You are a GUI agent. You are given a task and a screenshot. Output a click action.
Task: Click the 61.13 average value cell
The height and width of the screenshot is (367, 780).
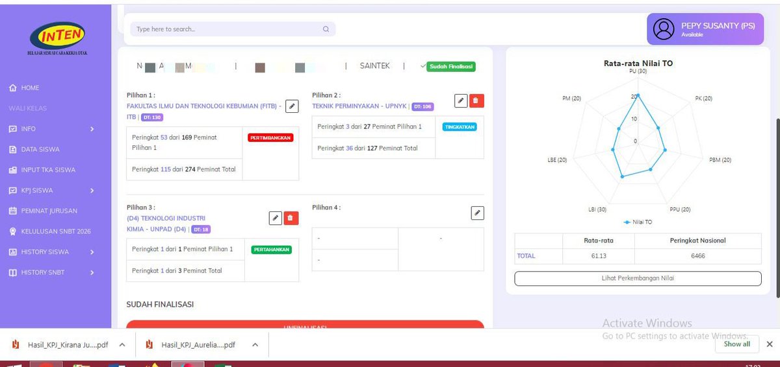click(x=599, y=256)
